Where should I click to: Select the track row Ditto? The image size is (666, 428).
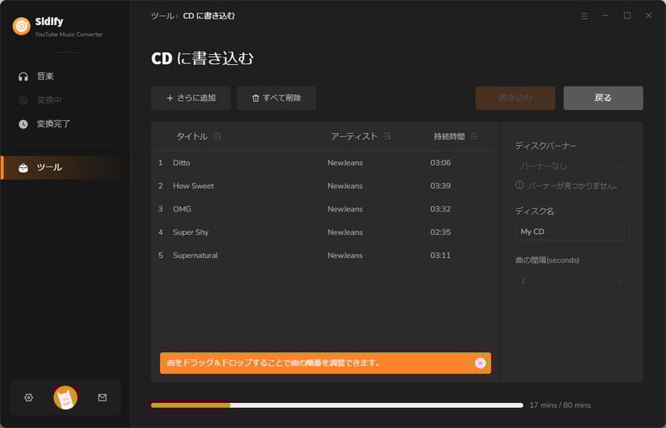[x=326, y=162]
